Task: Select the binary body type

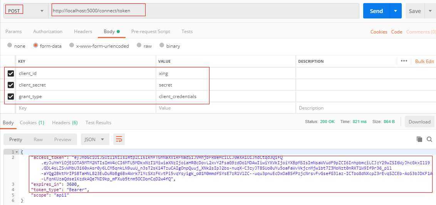Action: click(169, 46)
